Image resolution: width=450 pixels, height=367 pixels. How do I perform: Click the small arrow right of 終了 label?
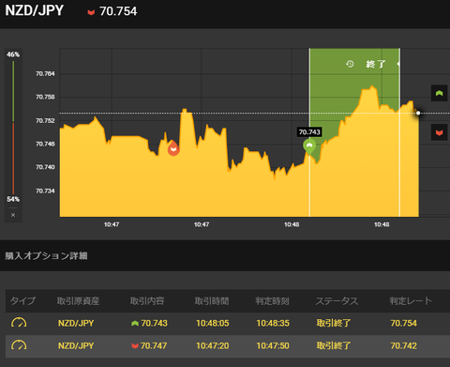398,64
